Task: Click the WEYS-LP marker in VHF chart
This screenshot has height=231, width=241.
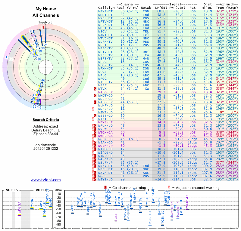Action: pyautogui.click(x=19, y=215)
